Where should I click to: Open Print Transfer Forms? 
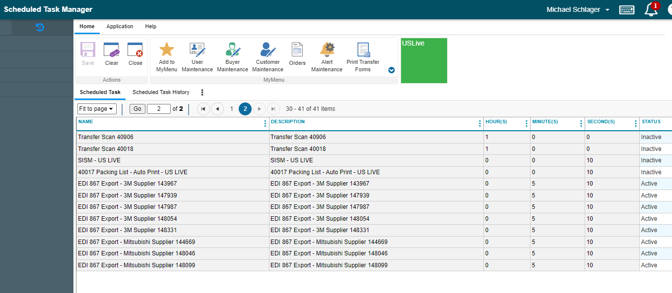pos(363,50)
